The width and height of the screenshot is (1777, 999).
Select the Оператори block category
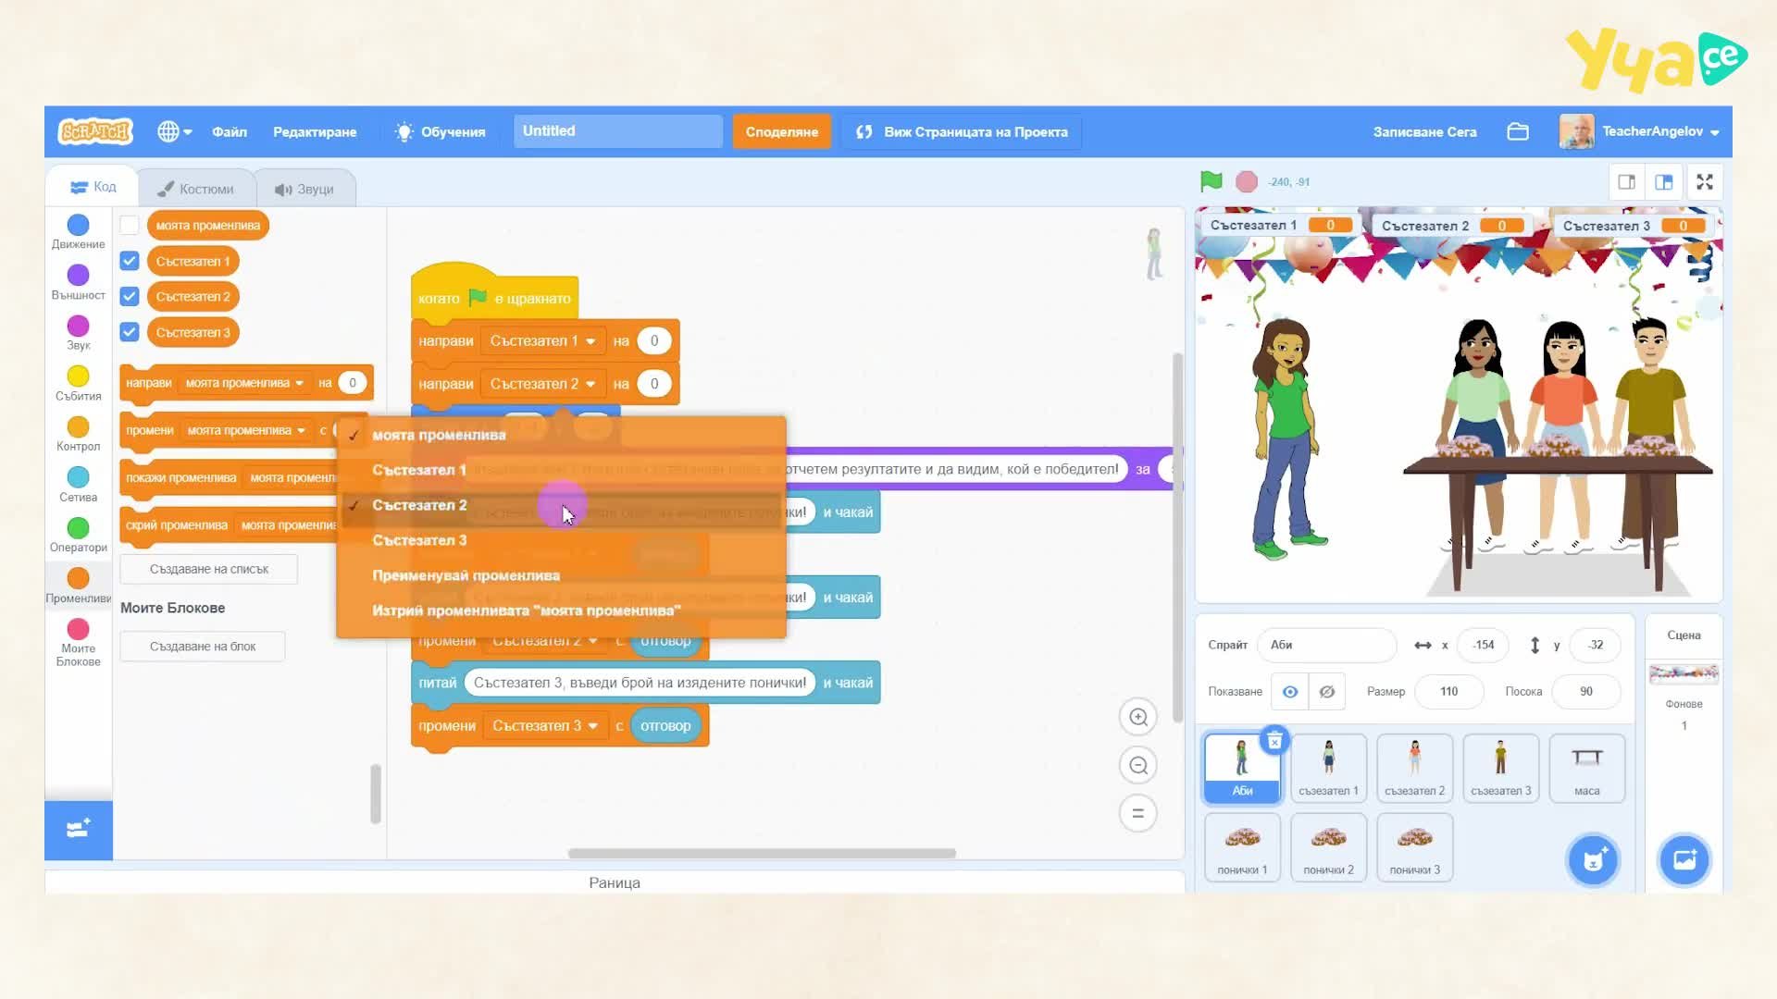pos(78,535)
